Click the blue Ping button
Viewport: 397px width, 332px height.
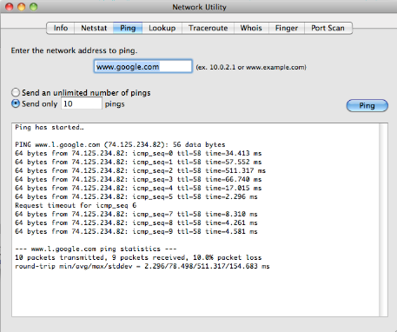pos(367,105)
